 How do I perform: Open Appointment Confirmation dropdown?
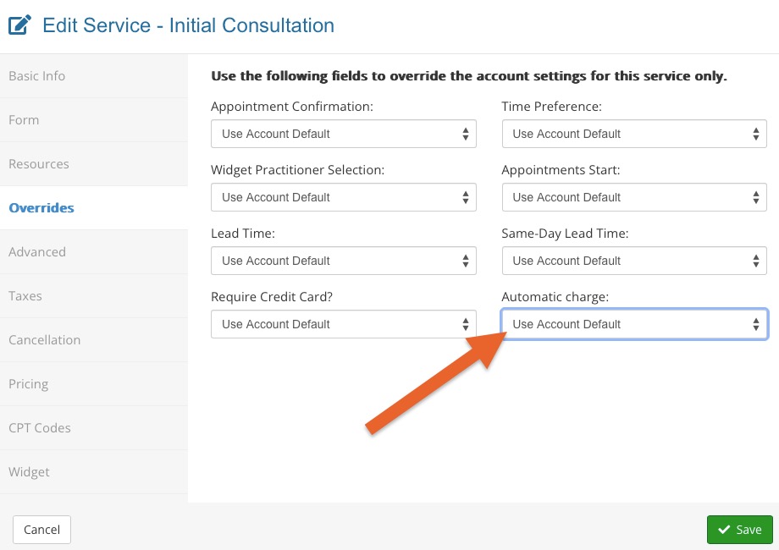pos(343,134)
